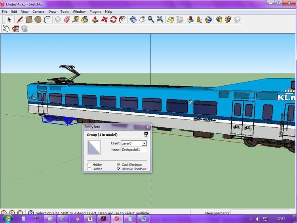
Task: Show hidden tray icons arrow
Action: [x=251, y=219]
